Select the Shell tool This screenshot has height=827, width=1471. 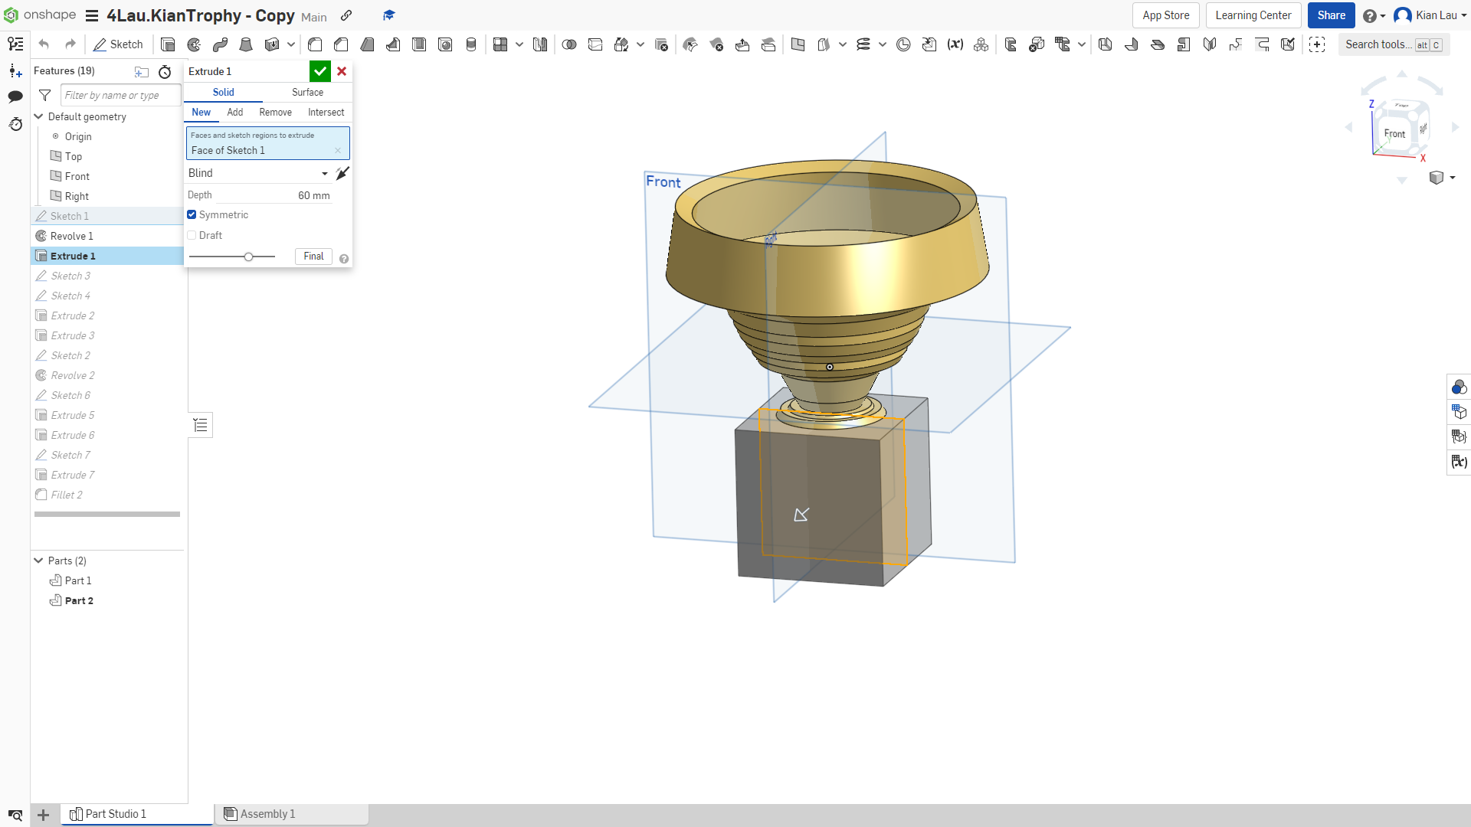point(418,44)
